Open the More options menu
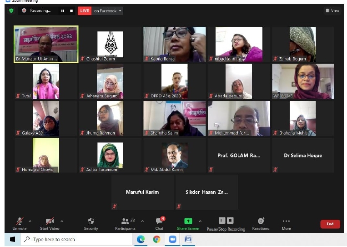Viewport: 347px width, 247px height. tap(286, 224)
